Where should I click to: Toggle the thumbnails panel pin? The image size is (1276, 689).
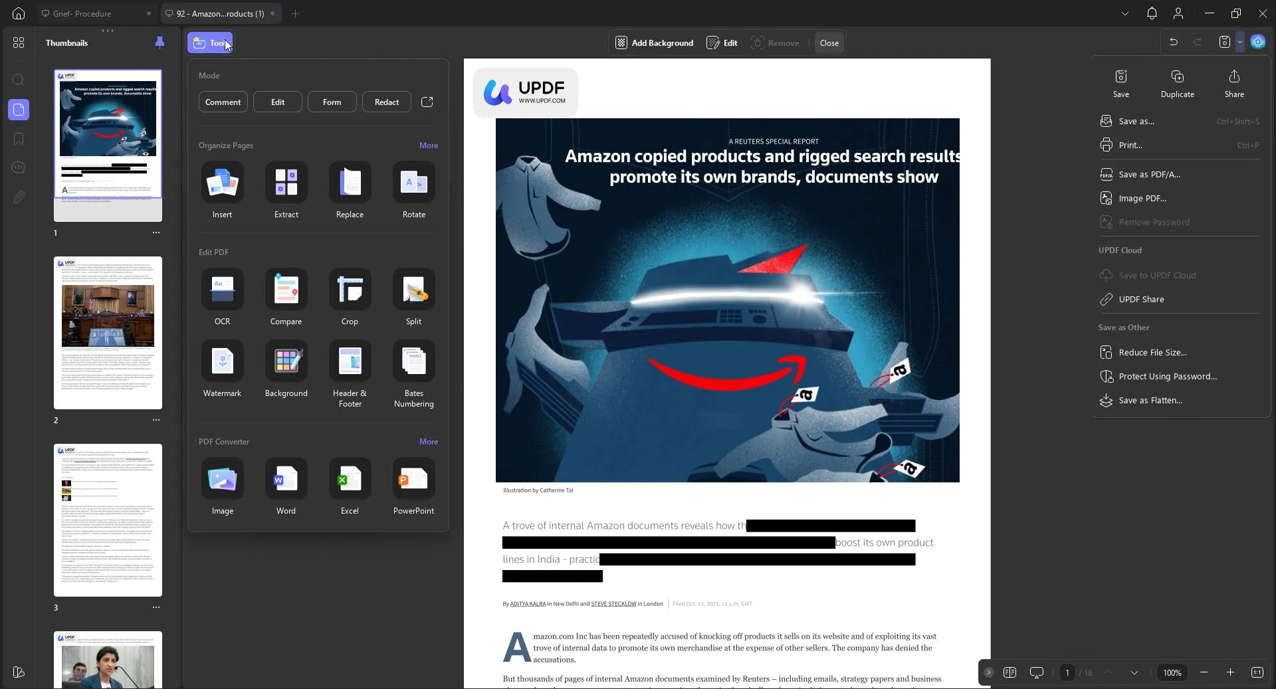[x=159, y=43]
